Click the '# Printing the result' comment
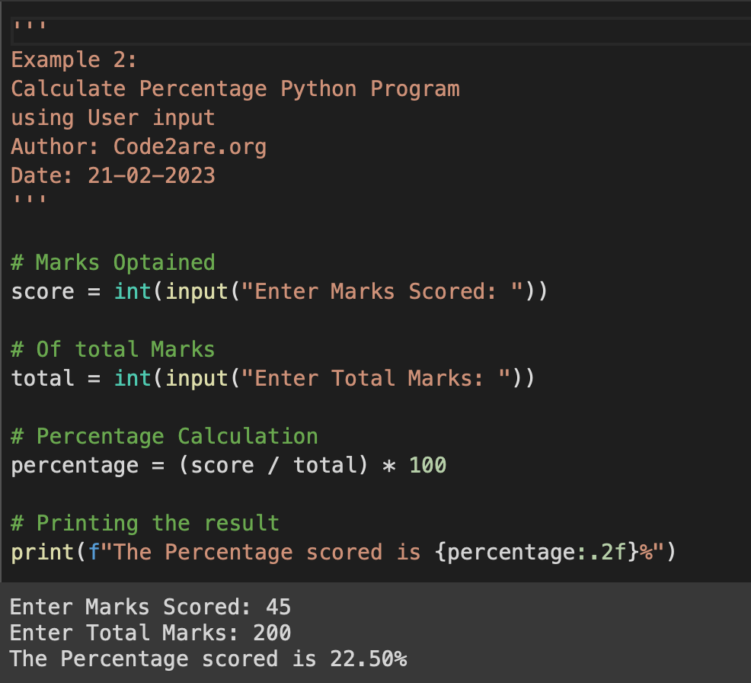The height and width of the screenshot is (683, 751). pos(143,523)
